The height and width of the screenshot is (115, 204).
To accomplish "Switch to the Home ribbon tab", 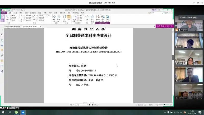I will (x=10, y=13).
